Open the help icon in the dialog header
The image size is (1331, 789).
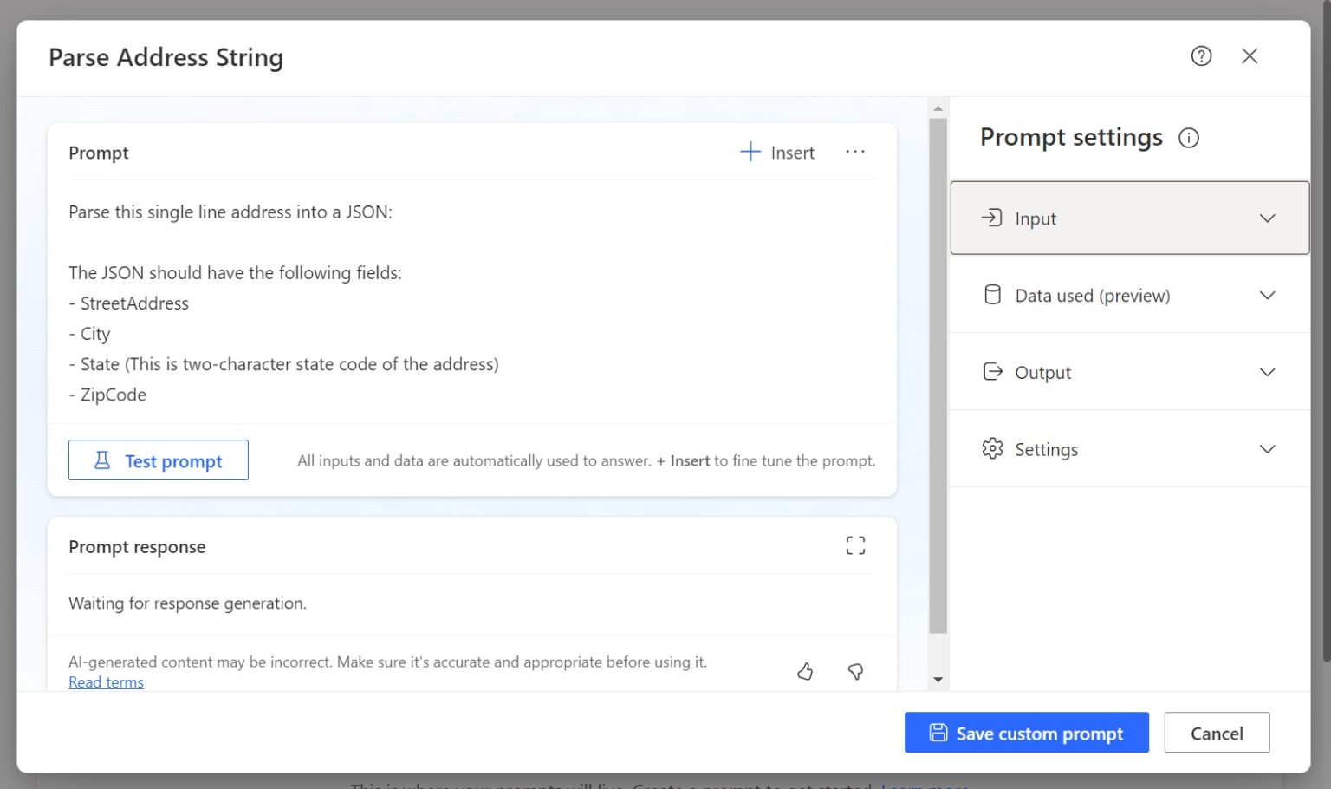point(1201,55)
